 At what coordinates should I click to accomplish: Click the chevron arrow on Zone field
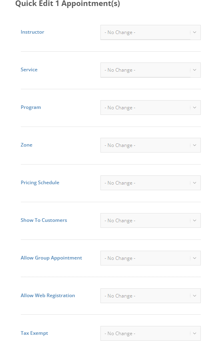click(194, 145)
